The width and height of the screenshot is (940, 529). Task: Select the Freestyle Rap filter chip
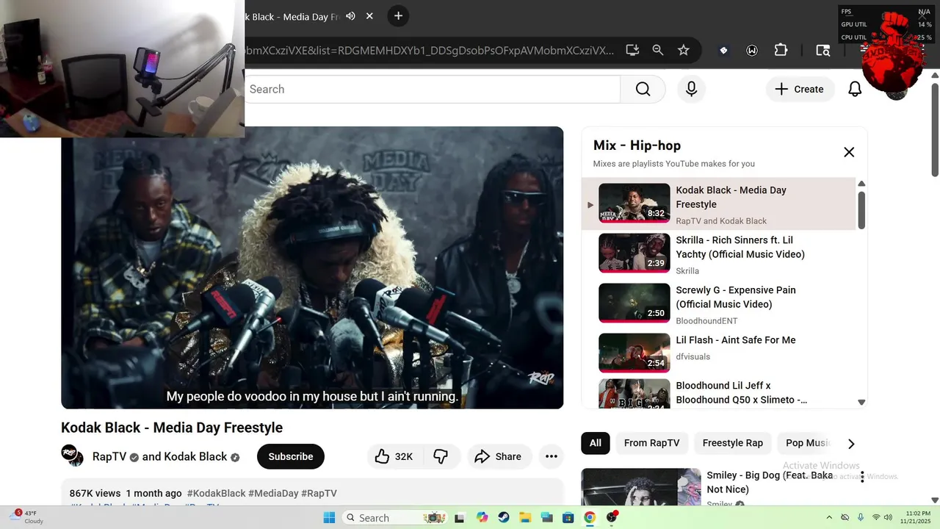(x=732, y=443)
